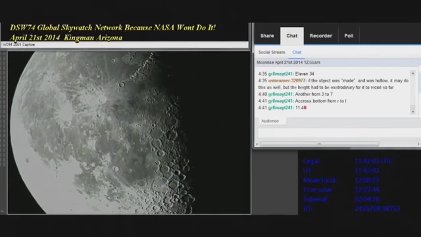Click the Moonrise April 21st 2014 header
Image resolution: width=421 pixels, height=237 pixels.
point(288,62)
